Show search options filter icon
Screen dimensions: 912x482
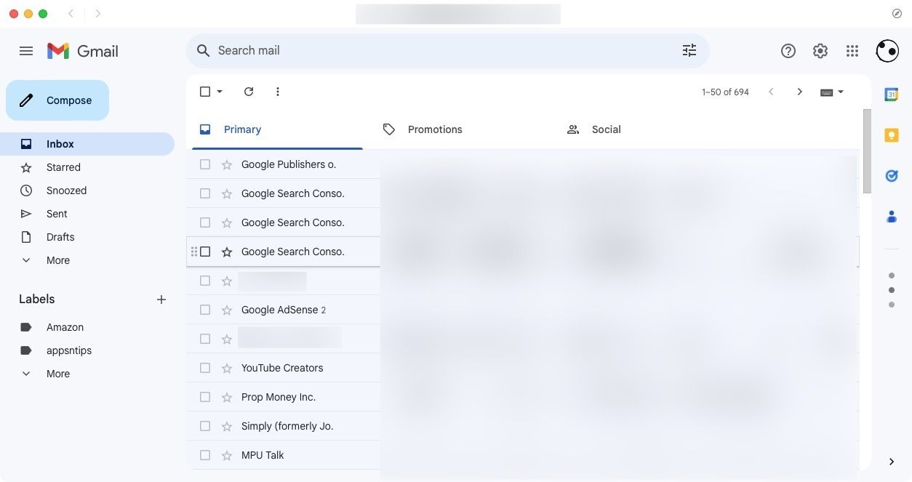689,50
